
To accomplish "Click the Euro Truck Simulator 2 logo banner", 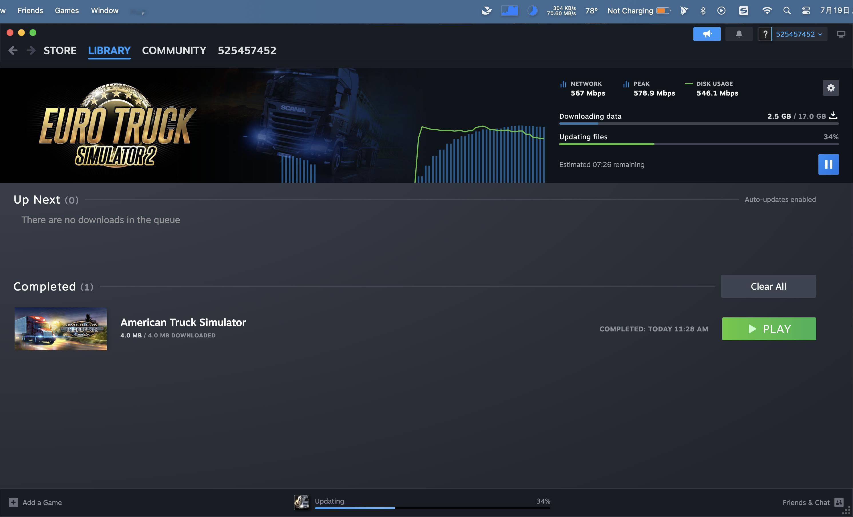I will (118, 125).
